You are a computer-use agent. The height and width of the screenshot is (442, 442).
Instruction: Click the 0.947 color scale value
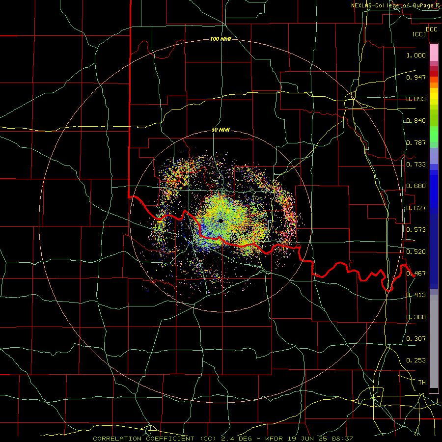tap(416, 77)
